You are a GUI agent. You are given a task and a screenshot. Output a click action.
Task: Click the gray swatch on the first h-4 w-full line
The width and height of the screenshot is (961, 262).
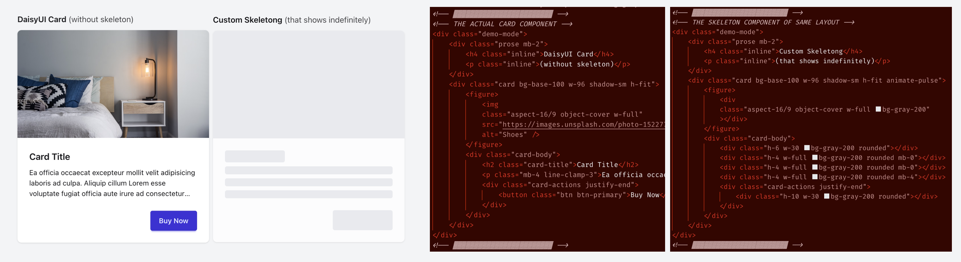click(x=815, y=158)
